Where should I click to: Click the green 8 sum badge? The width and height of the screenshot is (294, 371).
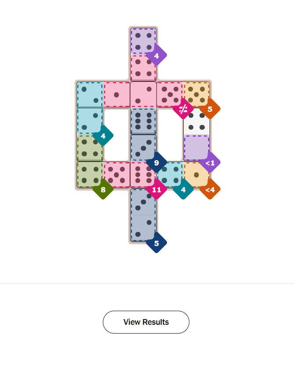103,189
